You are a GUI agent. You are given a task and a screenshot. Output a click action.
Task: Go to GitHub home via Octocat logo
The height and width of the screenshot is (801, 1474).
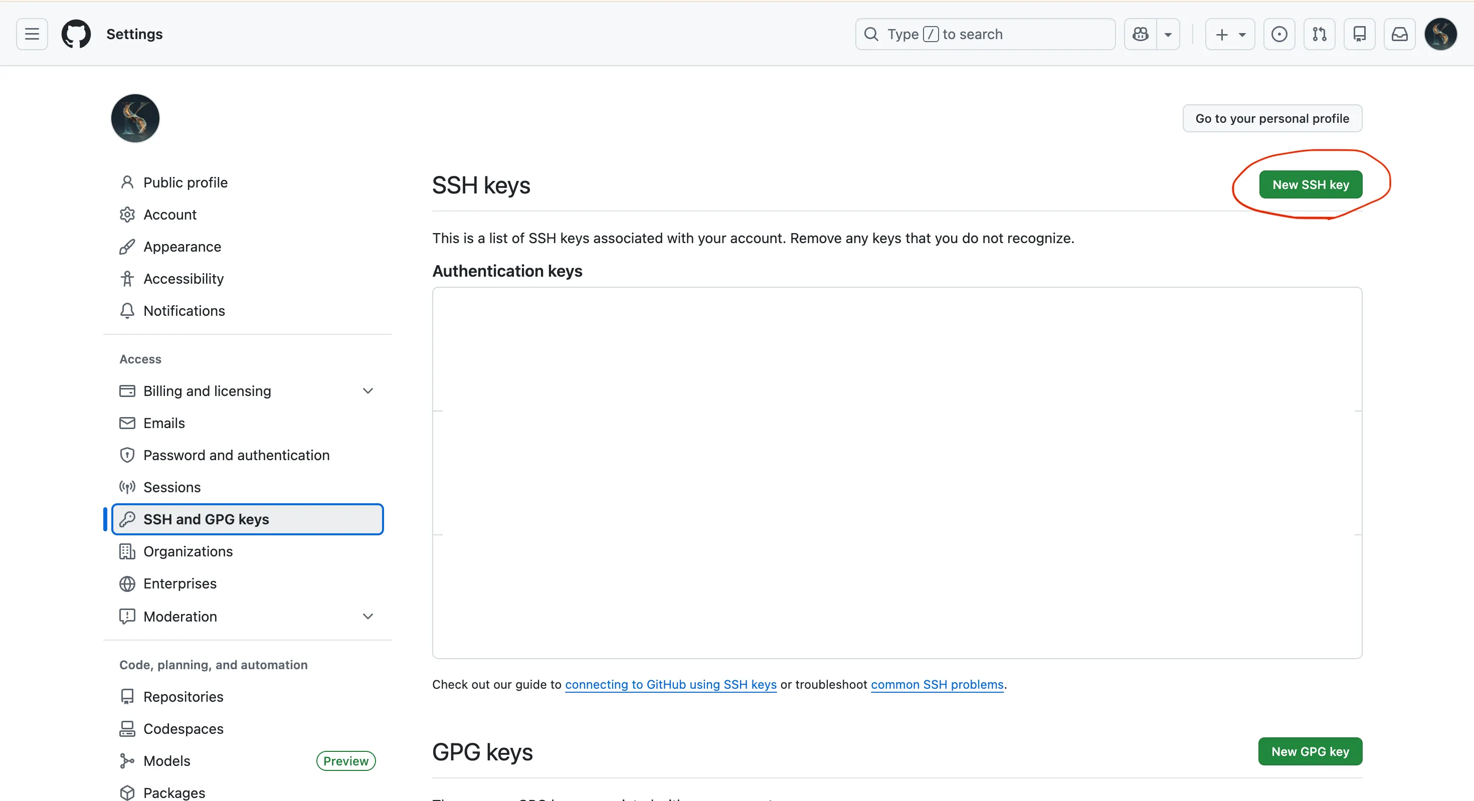coord(76,34)
